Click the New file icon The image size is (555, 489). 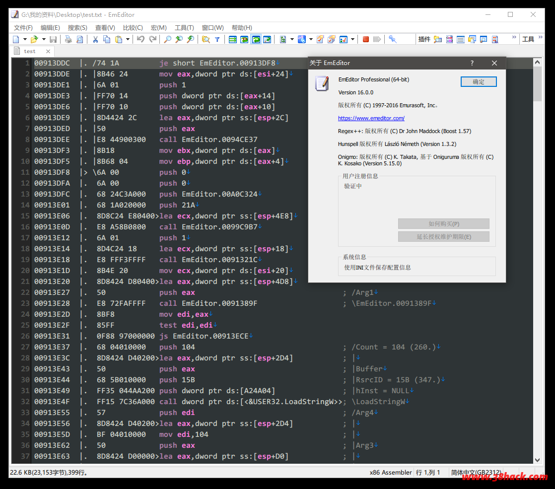[x=16, y=39]
